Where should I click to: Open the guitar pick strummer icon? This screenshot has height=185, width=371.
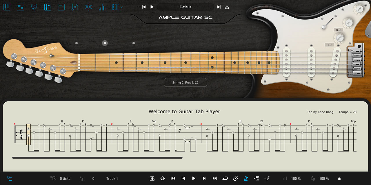(34, 7)
